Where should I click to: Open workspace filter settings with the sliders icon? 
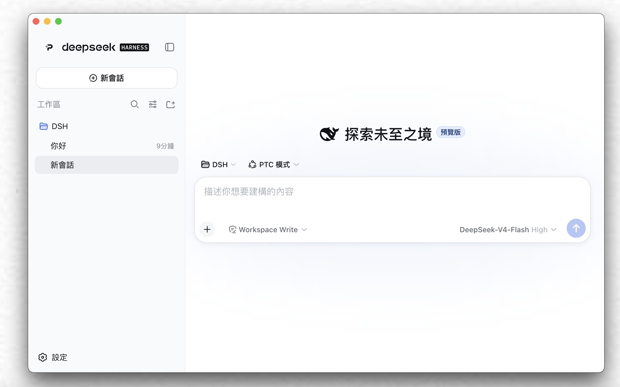click(153, 104)
